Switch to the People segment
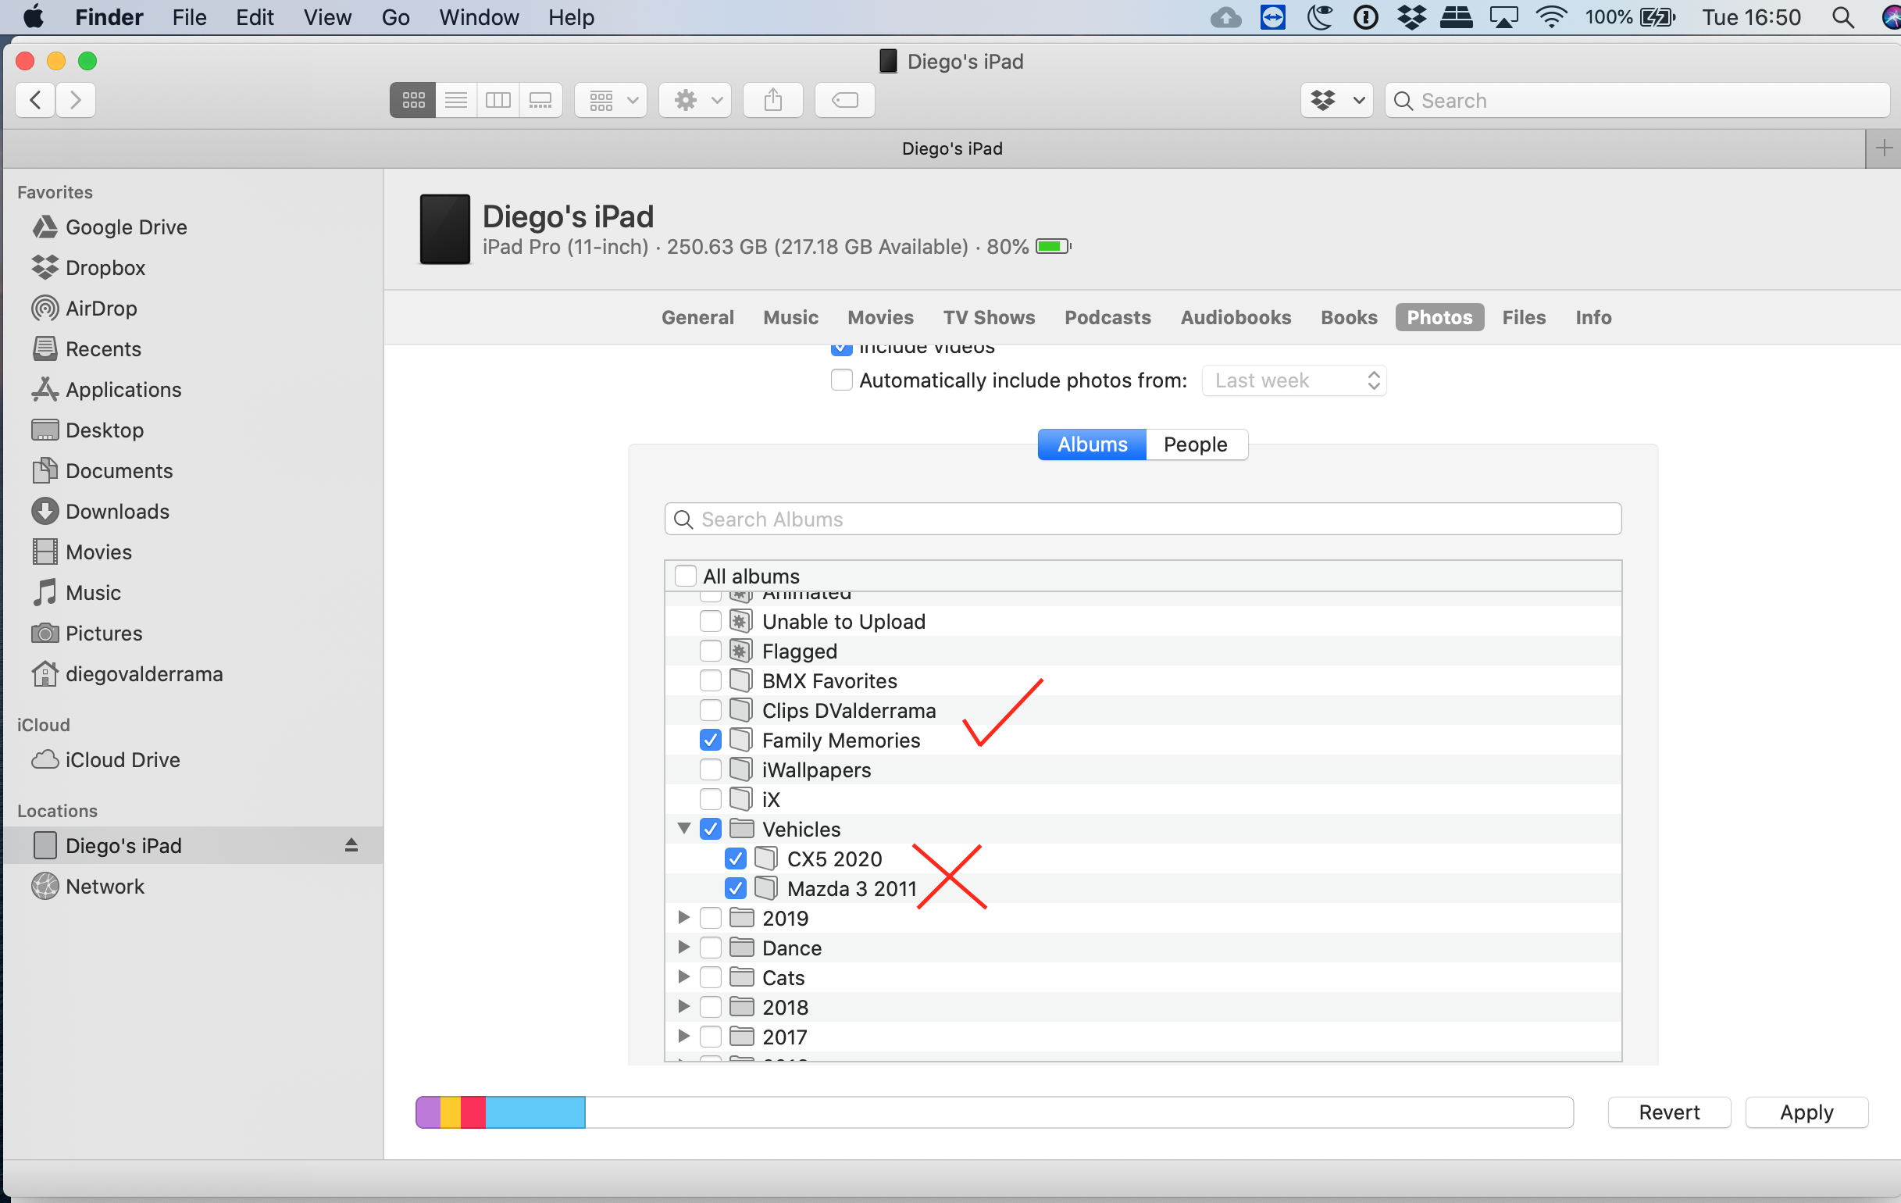Viewport: 1901px width, 1203px height. tap(1194, 444)
